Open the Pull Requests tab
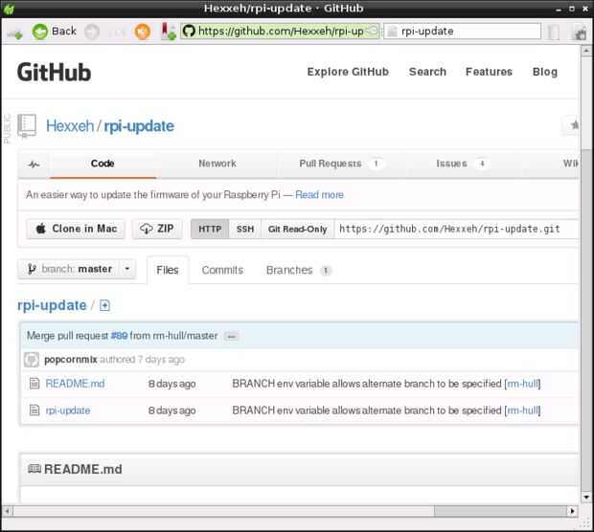594x532 pixels. click(x=340, y=164)
